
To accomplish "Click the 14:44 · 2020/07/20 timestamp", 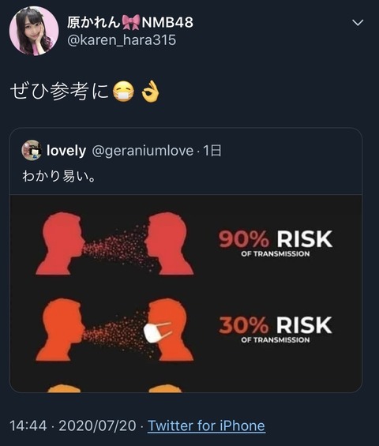I will 73,425.
